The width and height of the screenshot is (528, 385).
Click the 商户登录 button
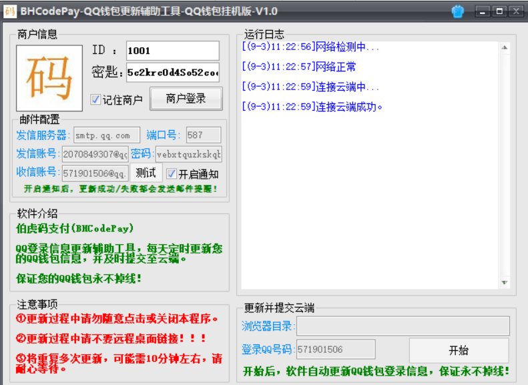pyautogui.click(x=186, y=99)
